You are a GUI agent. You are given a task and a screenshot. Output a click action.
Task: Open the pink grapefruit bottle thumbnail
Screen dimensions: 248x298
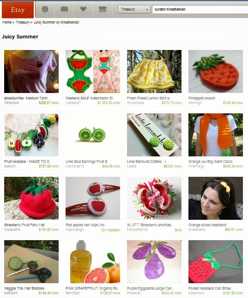(x=93, y=262)
